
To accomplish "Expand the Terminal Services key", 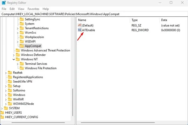I will coord(18,64).
